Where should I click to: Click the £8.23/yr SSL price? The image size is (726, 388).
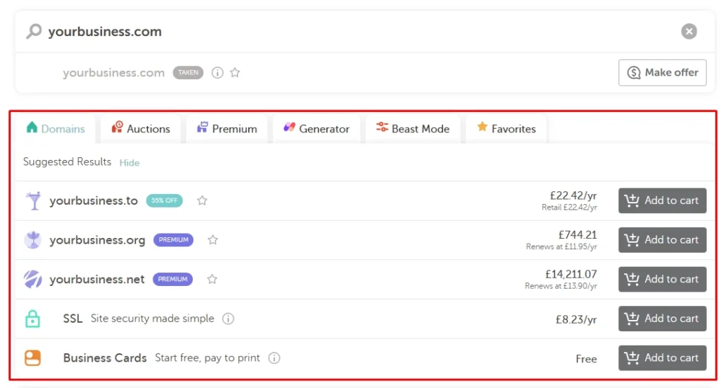pyautogui.click(x=576, y=319)
